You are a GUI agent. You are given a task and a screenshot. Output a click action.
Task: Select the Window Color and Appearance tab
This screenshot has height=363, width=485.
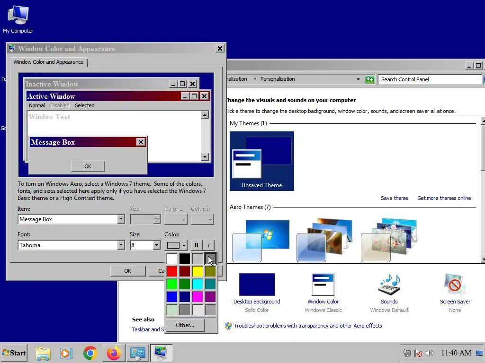(49, 62)
